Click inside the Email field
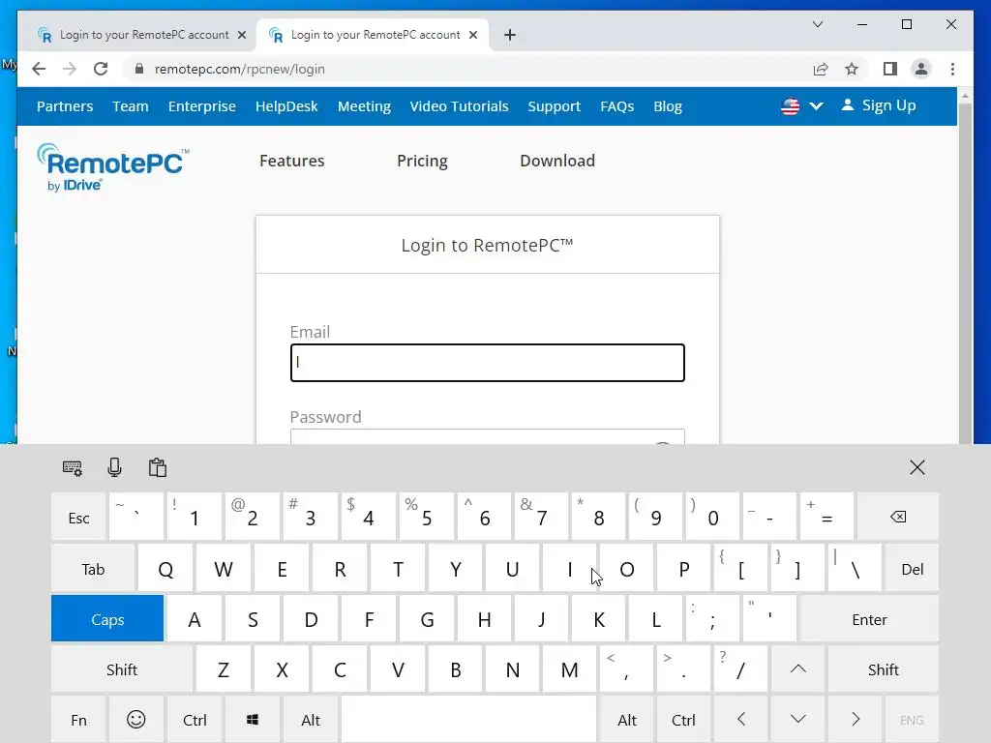 (488, 363)
